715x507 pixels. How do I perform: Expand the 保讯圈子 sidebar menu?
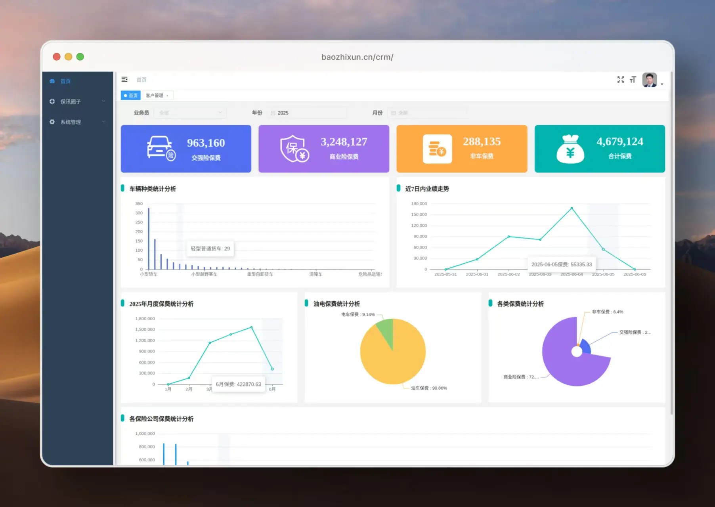[x=77, y=101]
